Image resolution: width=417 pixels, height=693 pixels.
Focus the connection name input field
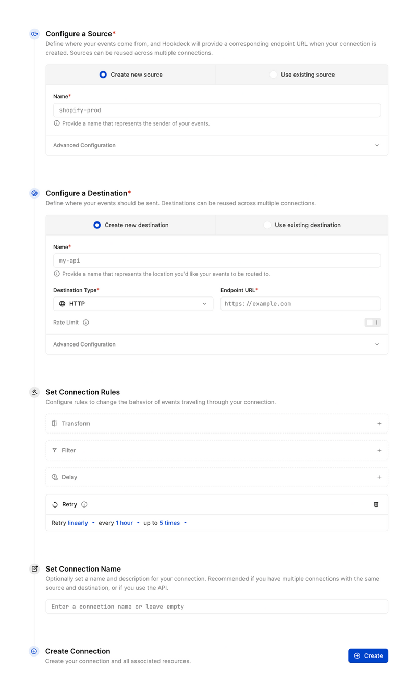point(217,607)
